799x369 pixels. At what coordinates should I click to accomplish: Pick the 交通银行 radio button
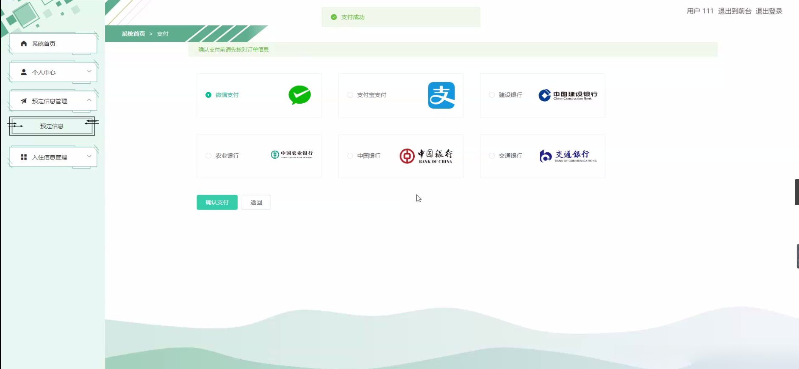coord(491,156)
